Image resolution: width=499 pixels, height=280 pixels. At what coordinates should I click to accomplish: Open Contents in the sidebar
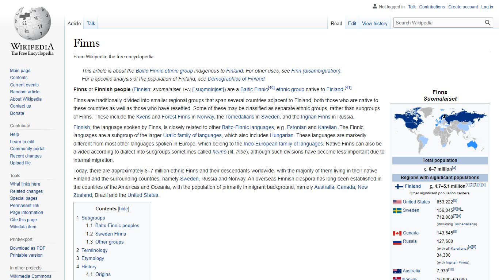(x=19, y=78)
